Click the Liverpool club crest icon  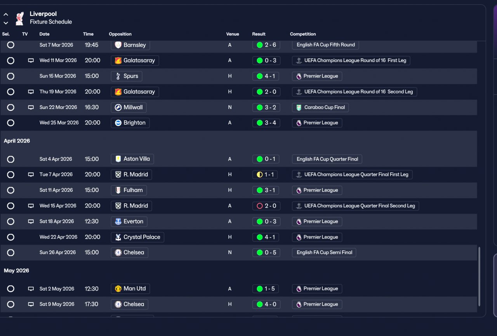[x=19, y=18]
